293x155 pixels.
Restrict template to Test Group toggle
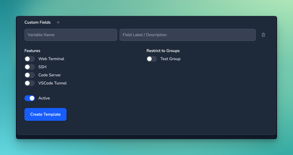[152, 59]
